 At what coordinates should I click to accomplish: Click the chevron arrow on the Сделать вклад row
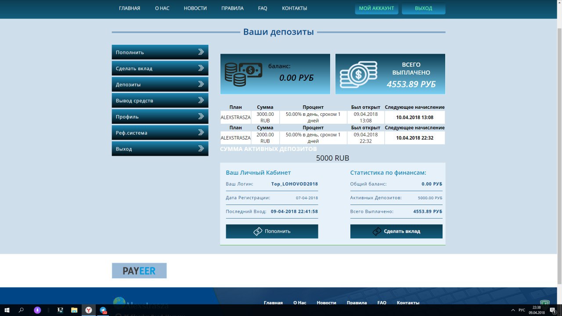(201, 68)
